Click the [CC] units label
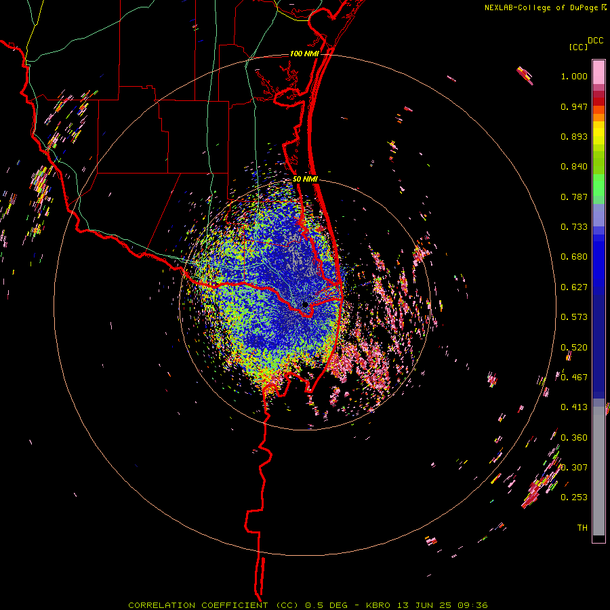Viewport: 610px width, 610px height. click(579, 47)
